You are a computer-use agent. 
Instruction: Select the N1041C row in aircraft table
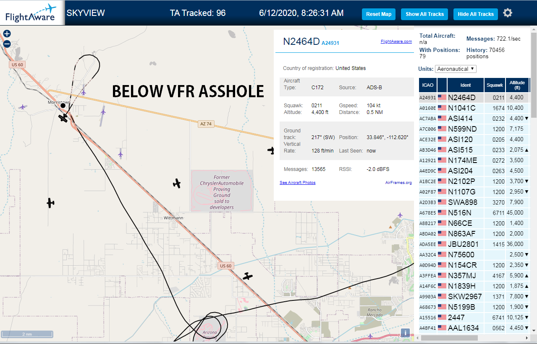click(x=474, y=108)
